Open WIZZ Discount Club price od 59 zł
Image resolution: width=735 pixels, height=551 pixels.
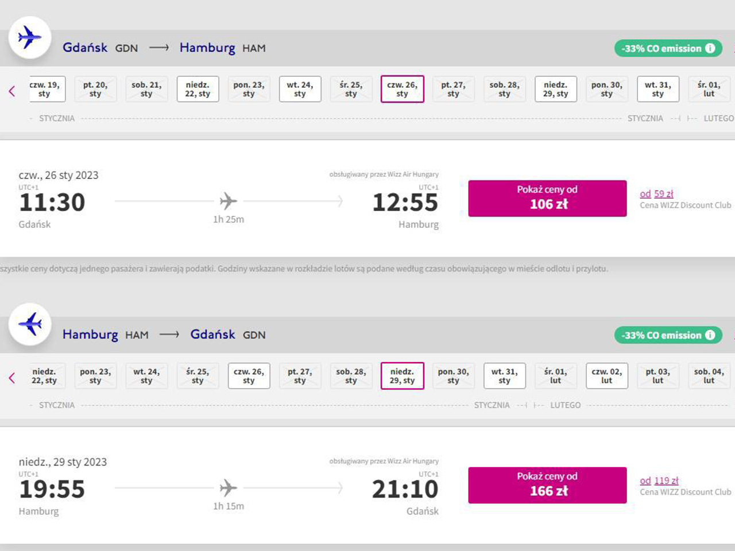657,194
